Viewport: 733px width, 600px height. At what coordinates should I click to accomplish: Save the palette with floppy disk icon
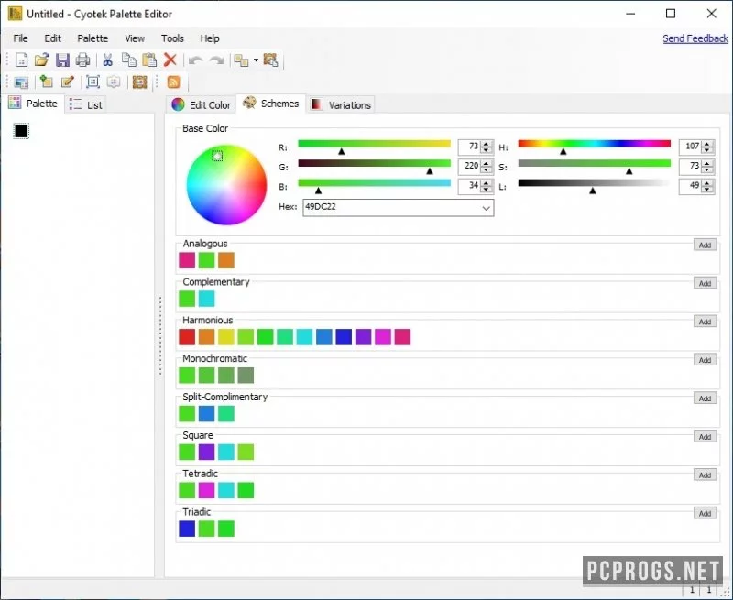tap(62, 60)
